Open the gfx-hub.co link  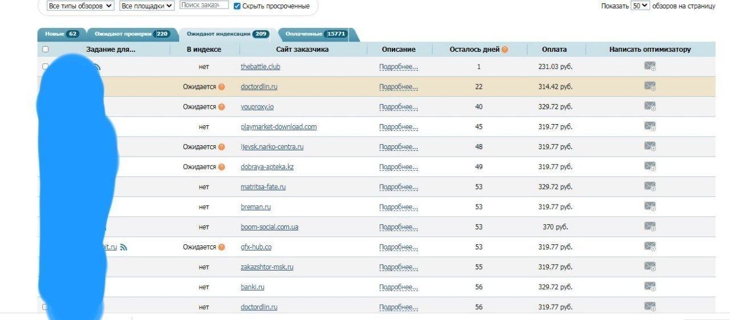pos(256,247)
